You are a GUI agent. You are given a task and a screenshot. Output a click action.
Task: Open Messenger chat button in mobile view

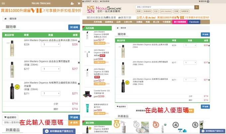click(x=59, y=131)
